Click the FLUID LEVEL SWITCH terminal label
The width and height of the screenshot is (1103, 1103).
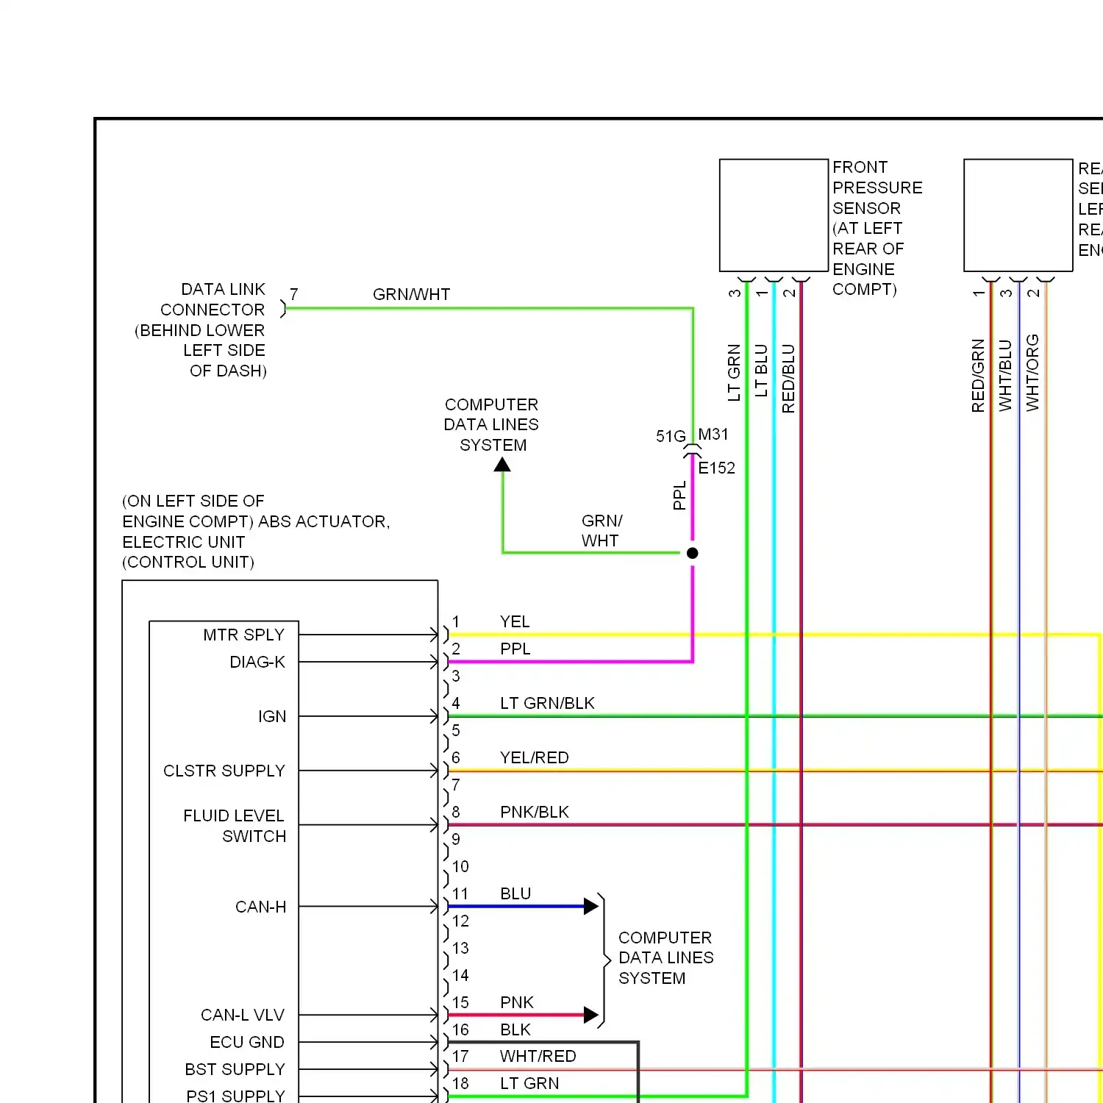[234, 826]
